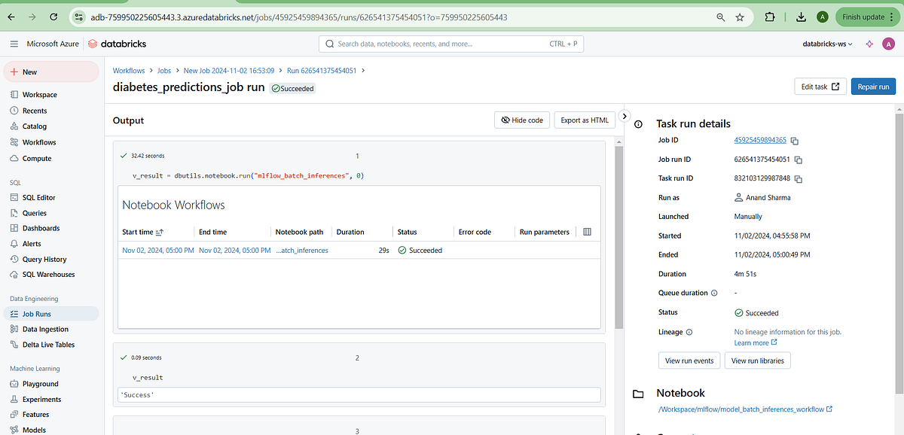904x435 pixels.
Task: Follow the Learn more lineage link
Action: coord(751,342)
